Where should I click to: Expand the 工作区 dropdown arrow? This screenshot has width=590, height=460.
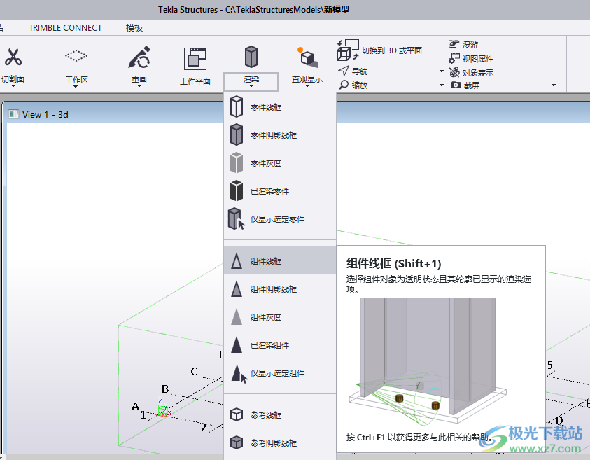pos(76,87)
